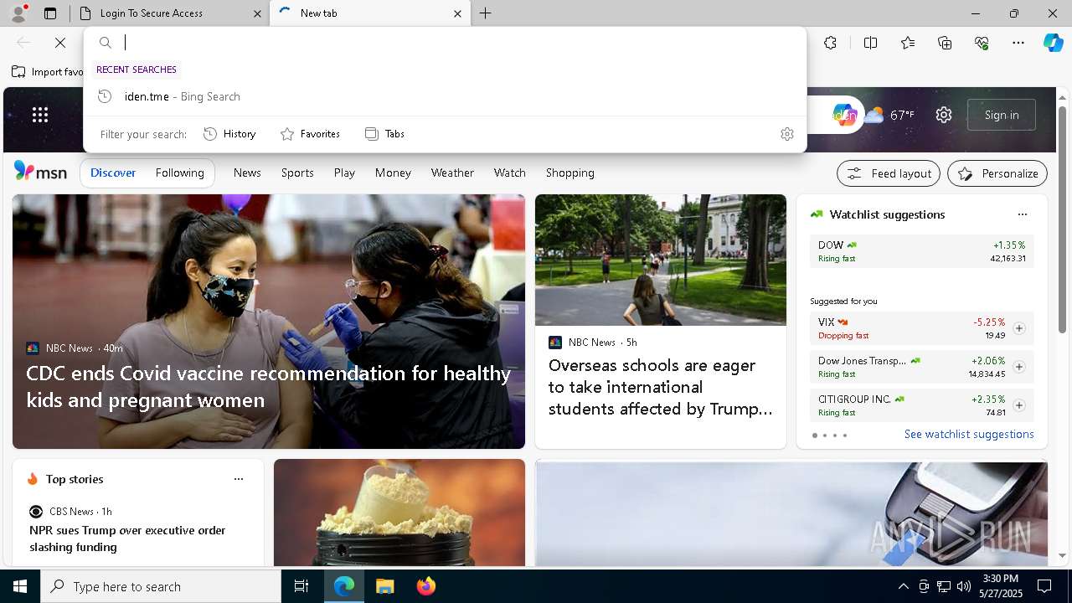Switch to Login To Secure Access tab
The width and height of the screenshot is (1072, 603).
click(x=168, y=13)
